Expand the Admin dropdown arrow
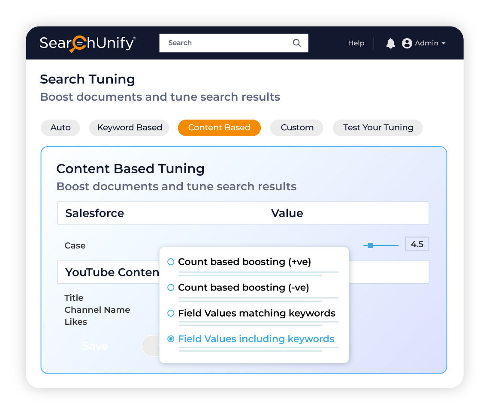Image resolution: width=489 pixels, height=413 pixels. (x=444, y=44)
